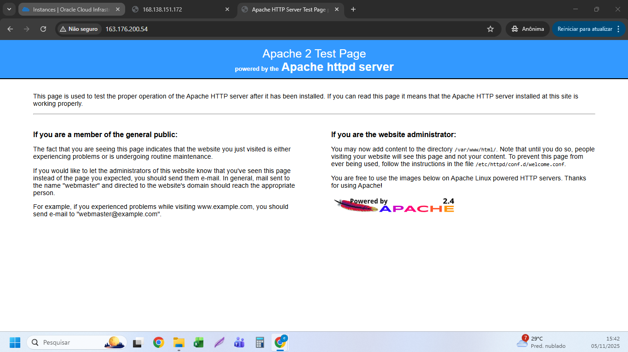Open a new browser tab
Screen dimensions: 628x352
coord(353,9)
